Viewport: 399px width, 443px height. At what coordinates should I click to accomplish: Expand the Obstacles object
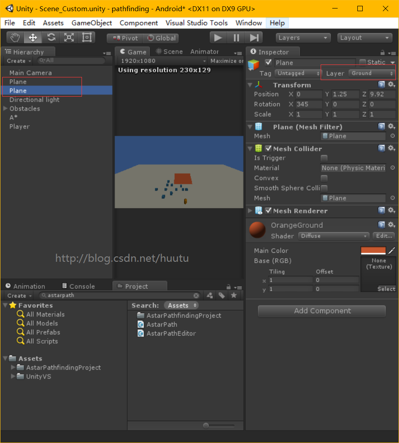coord(5,108)
